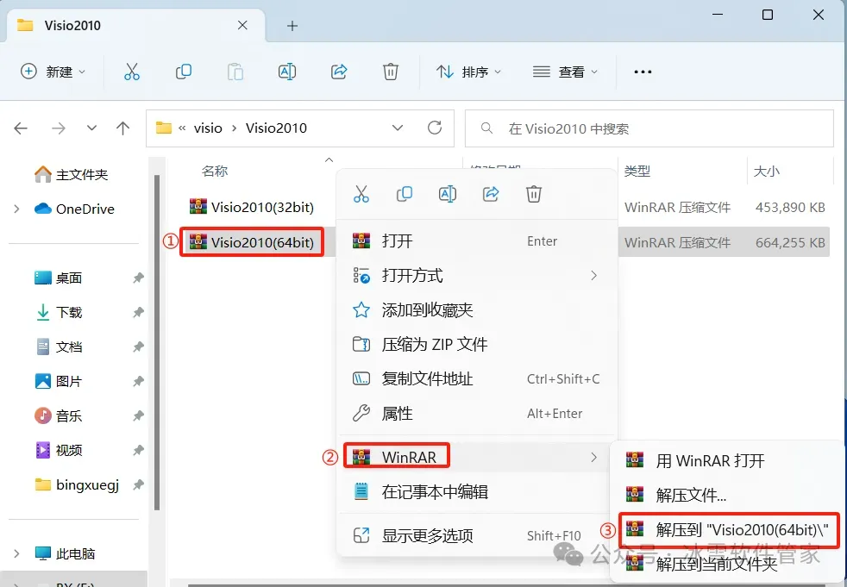The width and height of the screenshot is (847, 587).
Task: Click the Cut icon in the toolbar
Action: coord(131,72)
